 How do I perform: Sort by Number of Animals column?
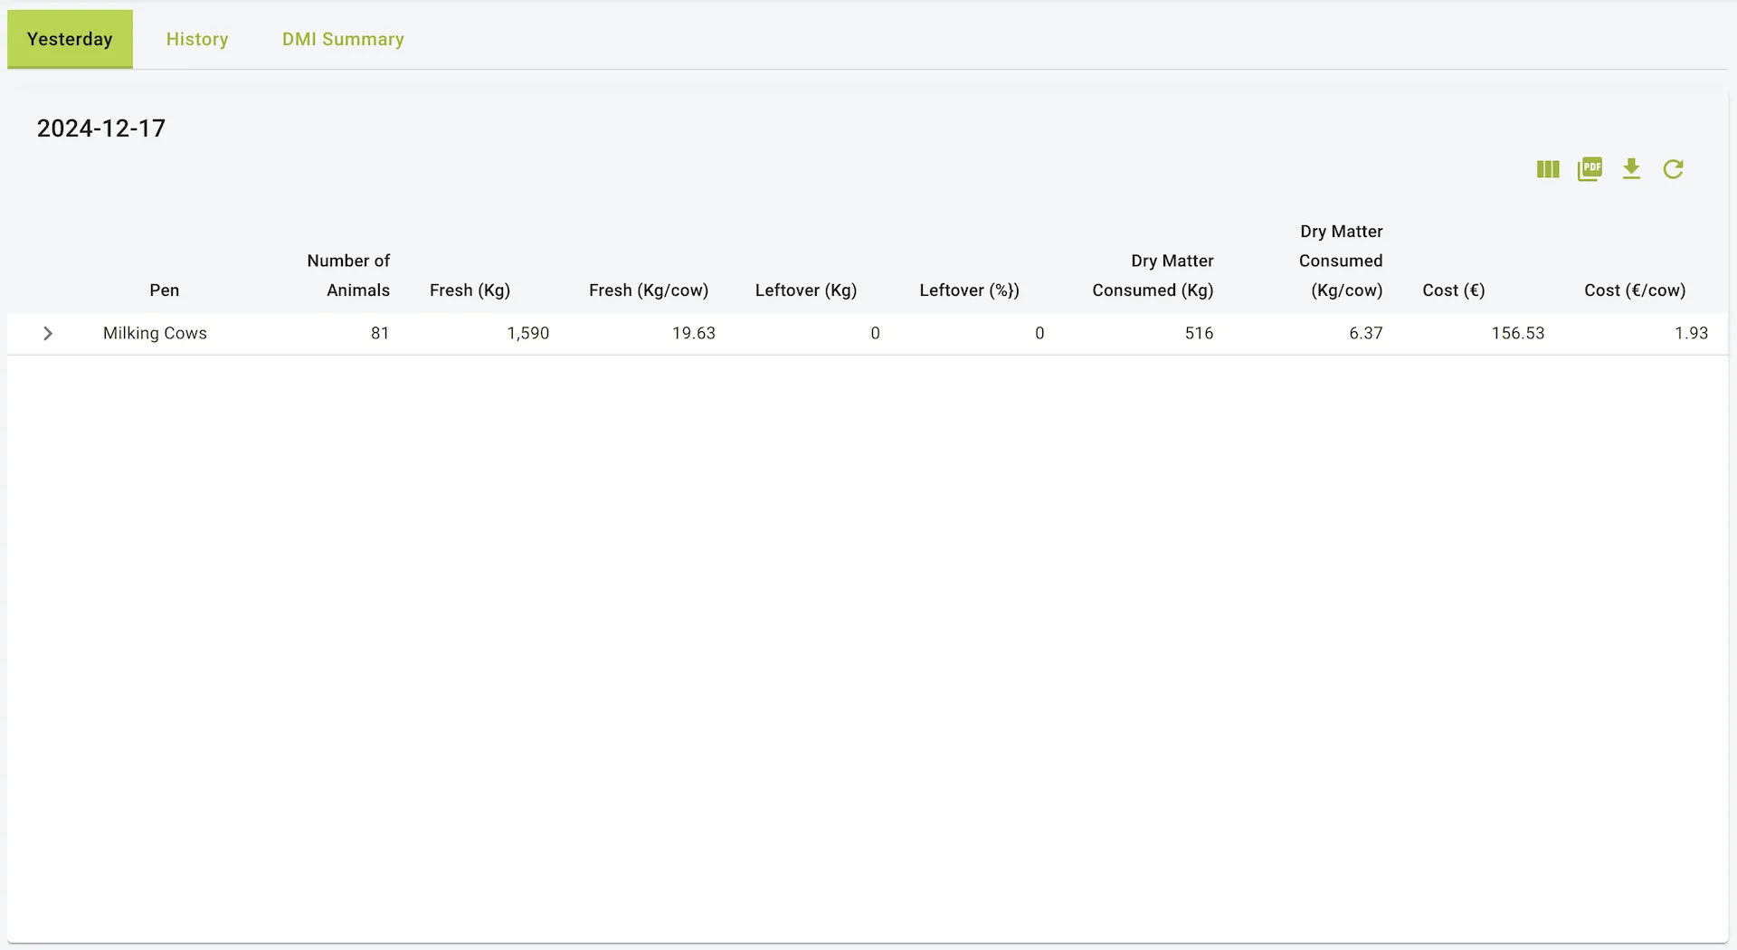(x=348, y=275)
